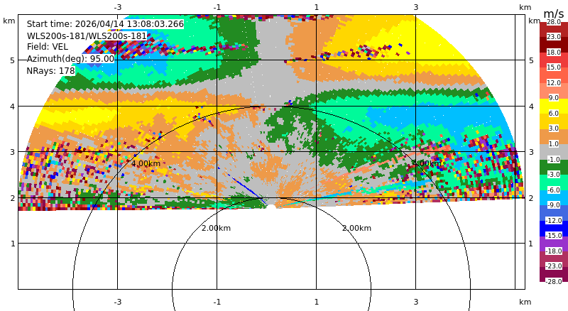Click the green -3.0 legend color band
This screenshot has height=311, width=568.
(x=554, y=167)
